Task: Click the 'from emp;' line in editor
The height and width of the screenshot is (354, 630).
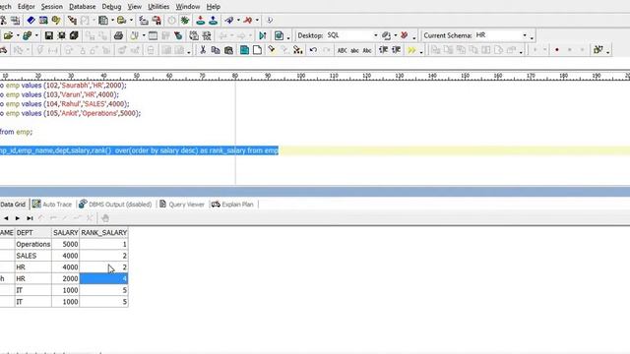Action: [16, 132]
